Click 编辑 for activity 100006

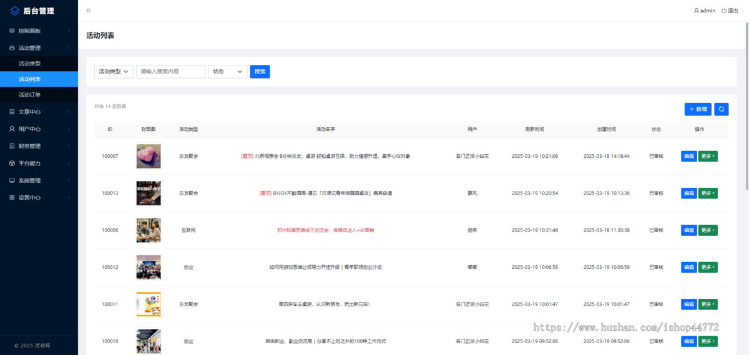(x=688, y=230)
